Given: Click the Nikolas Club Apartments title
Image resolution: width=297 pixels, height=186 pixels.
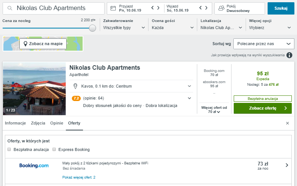Looking at the screenshot, I should click(x=105, y=68).
